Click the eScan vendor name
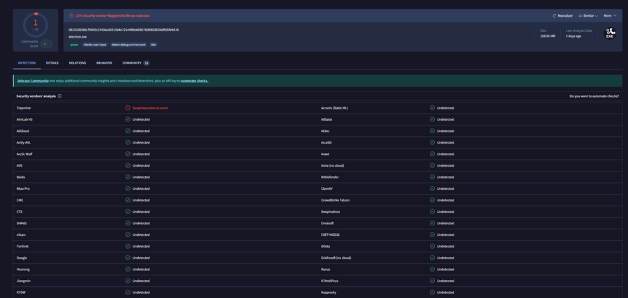This screenshot has height=298, width=628. (x=21, y=234)
